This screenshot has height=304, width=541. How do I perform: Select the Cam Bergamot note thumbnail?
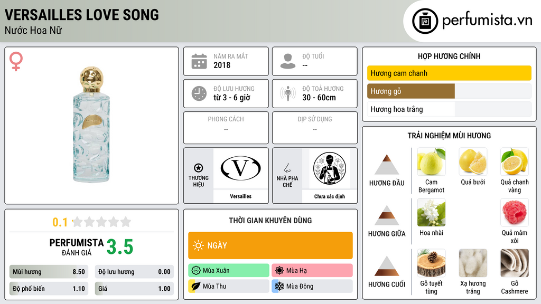click(x=431, y=161)
